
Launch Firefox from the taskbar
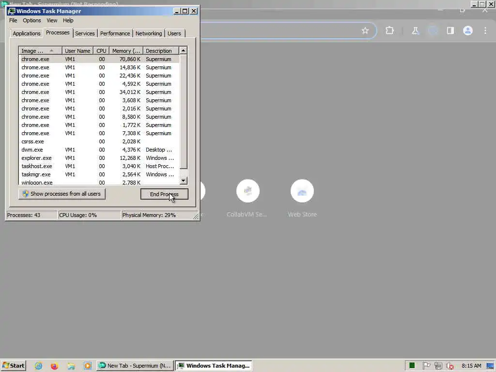click(54, 366)
